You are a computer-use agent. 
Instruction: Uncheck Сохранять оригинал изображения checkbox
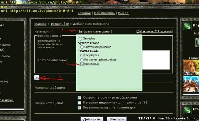79,98
